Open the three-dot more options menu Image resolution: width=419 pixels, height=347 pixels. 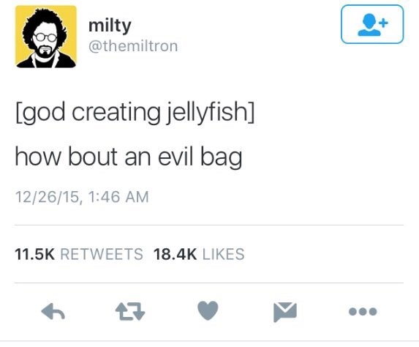pos(363,311)
